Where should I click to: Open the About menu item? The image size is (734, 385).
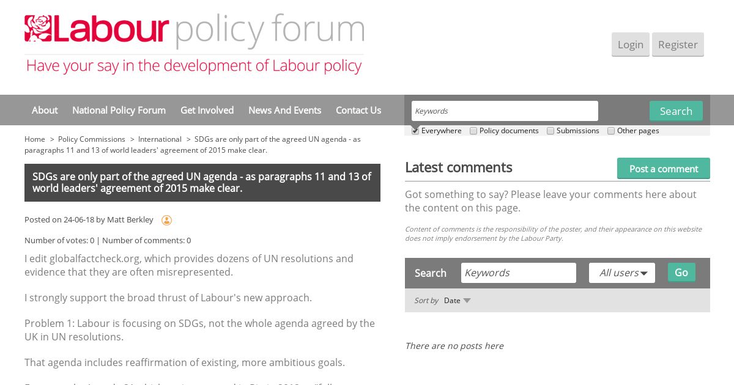click(45, 110)
